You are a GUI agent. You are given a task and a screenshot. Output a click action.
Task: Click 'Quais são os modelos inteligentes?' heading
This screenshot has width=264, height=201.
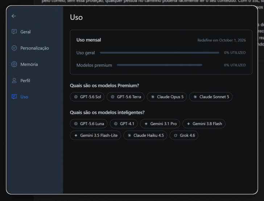[x=107, y=112]
